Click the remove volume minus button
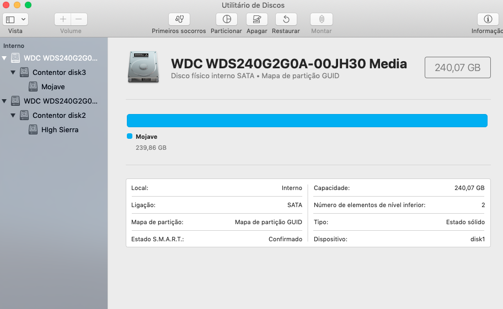The height and width of the screenshot is (309, 503). 79,19
